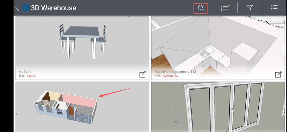Click the 3D Warehouse header title
287x132 pixels.
point(54,8)
